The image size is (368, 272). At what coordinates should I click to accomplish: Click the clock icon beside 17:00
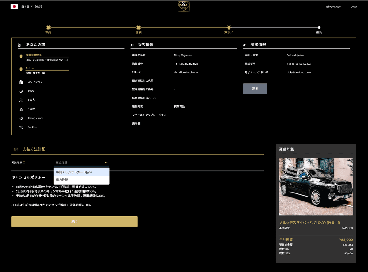point(21,91)
